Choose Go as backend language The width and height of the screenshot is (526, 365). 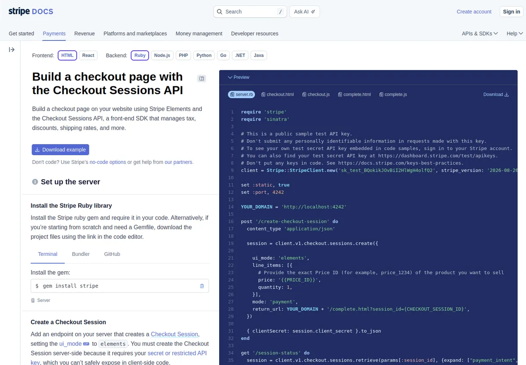[223, 55]
